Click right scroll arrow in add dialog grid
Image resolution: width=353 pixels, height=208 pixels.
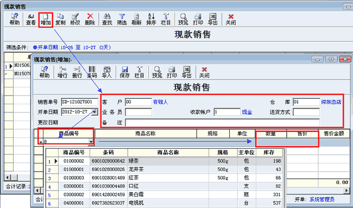click(346, 191)
